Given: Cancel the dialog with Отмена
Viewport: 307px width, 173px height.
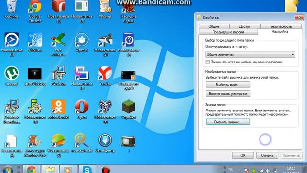Looking at the screenshot, I should (267, 155).
